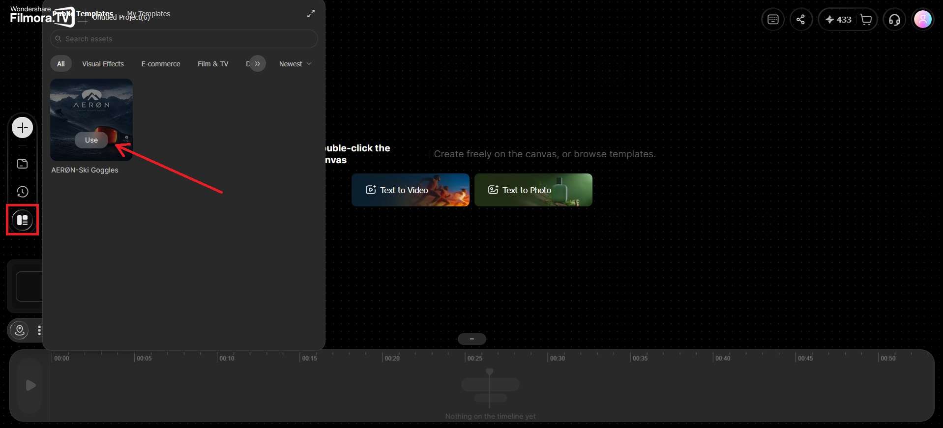Open the shopping cart icon
Image resolution: width=943 pixels, height=428 pixels.
pyautogui.click(x=866, y=20)
